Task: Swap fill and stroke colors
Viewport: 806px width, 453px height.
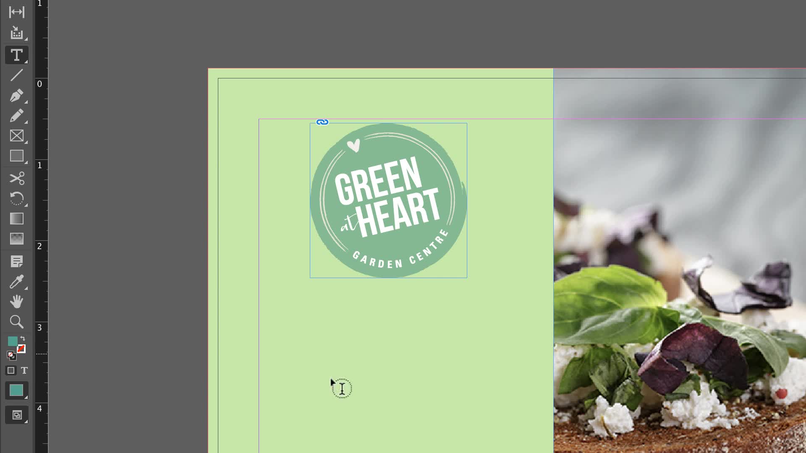Action: [x=23, y=338]
